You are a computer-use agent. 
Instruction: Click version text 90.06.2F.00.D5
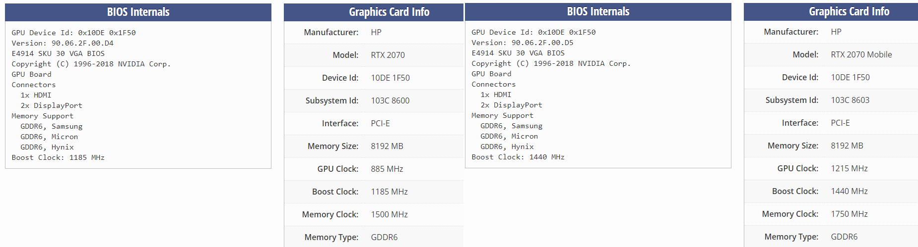542,43
